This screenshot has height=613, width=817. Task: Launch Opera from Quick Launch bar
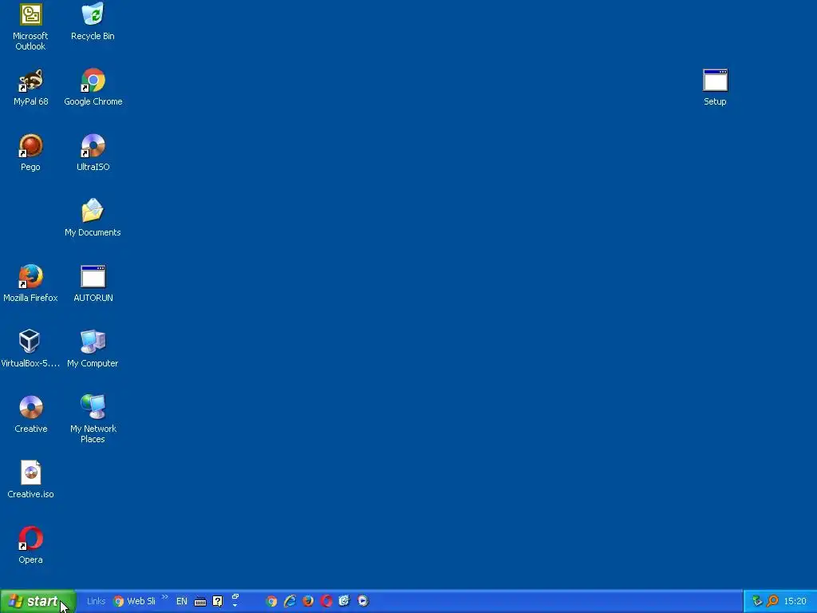[x=326, y=601]
